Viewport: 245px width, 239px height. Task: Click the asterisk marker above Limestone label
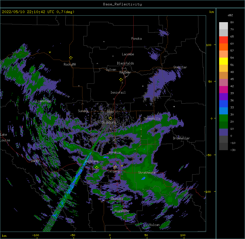pyautogui.click(x=44, y=98)
